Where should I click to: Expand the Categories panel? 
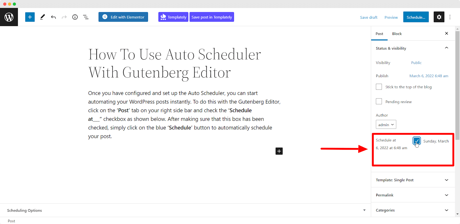click(413, 210)
